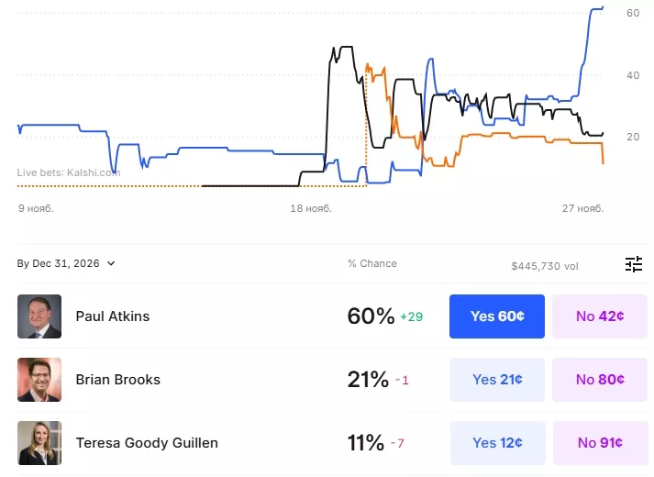
Task: Open the Teresa Goody Guillen name link
Action: pyautogui.click(x=147, y=443)
